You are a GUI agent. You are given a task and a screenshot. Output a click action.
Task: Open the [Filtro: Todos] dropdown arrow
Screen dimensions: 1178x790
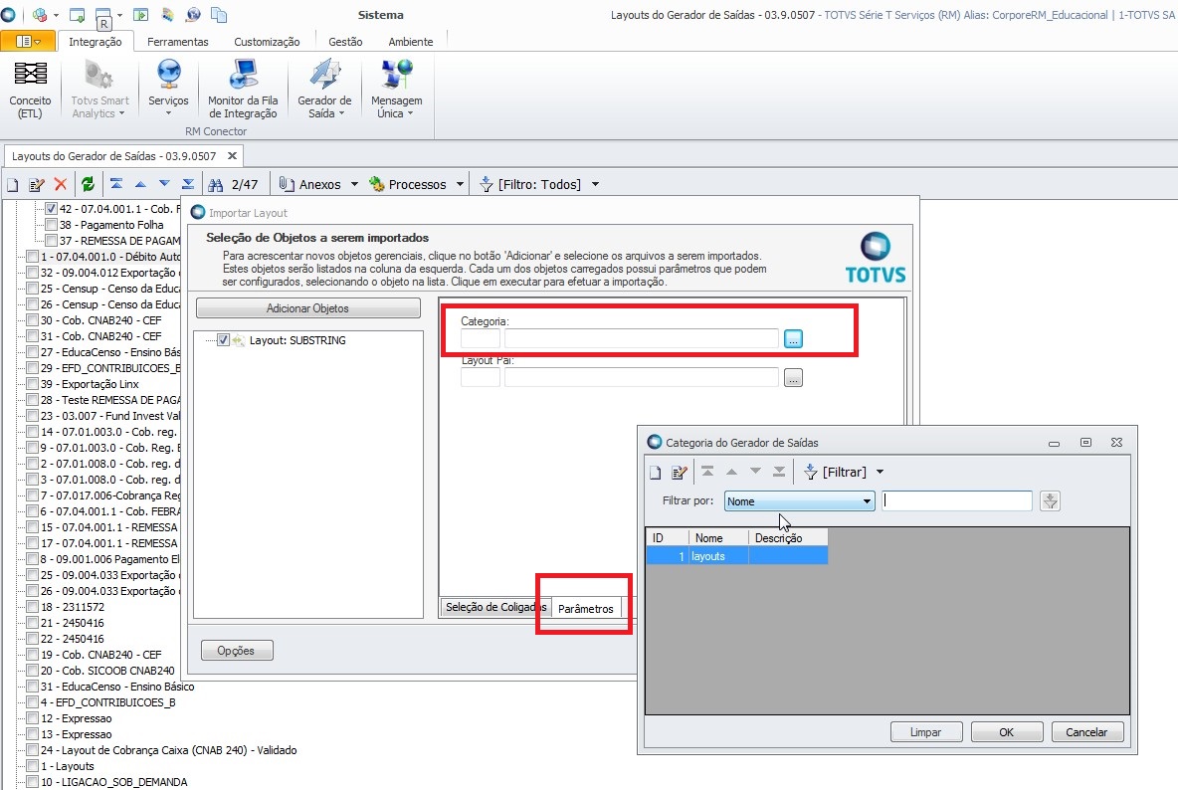tap(595, 184)
